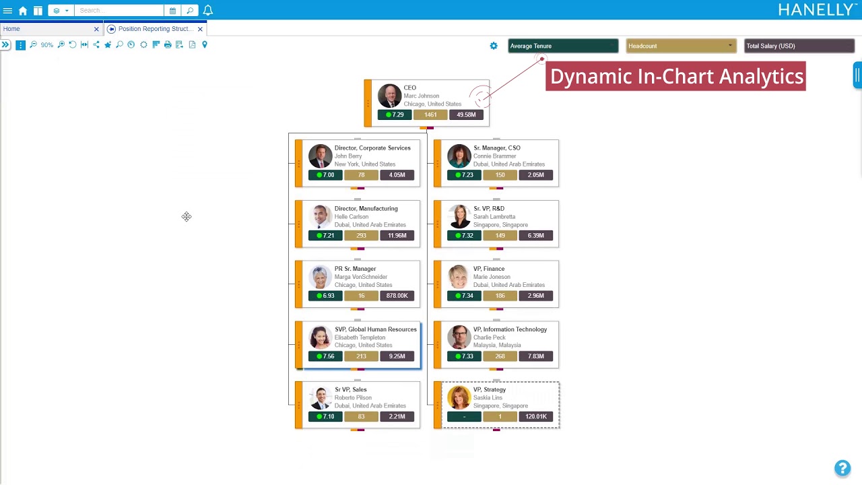Close the Position Reporting Structure tab

[x=200, y=29]
